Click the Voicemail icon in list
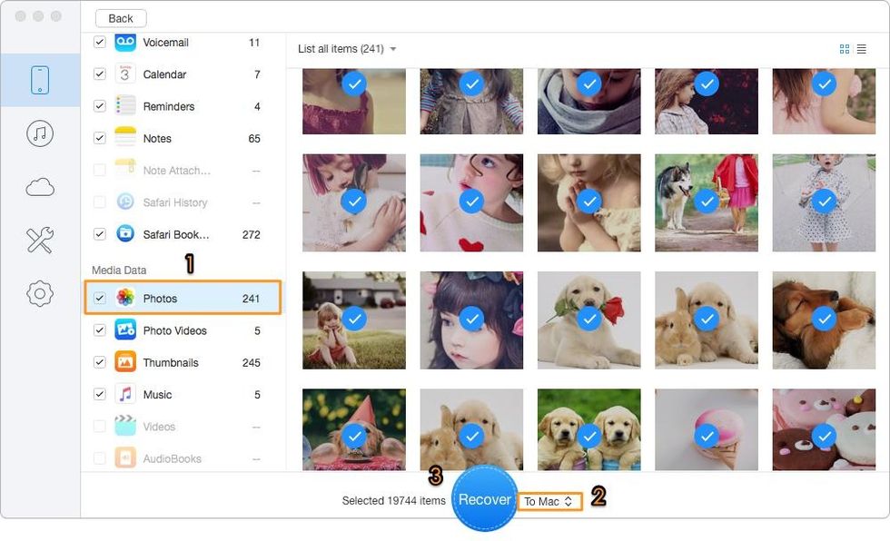 (x=125, y=43)
